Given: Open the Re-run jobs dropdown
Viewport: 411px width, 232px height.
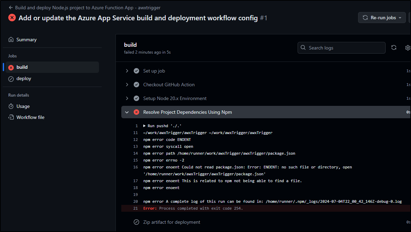Looking at the screenshot, I should (382, 18).
